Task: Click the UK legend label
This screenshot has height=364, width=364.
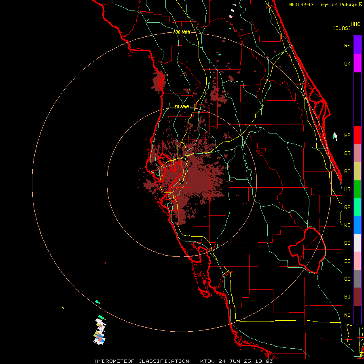Action: coord(347,63)
